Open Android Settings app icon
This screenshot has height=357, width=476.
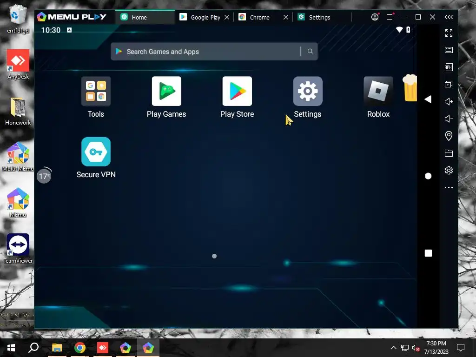click(308, 92)
